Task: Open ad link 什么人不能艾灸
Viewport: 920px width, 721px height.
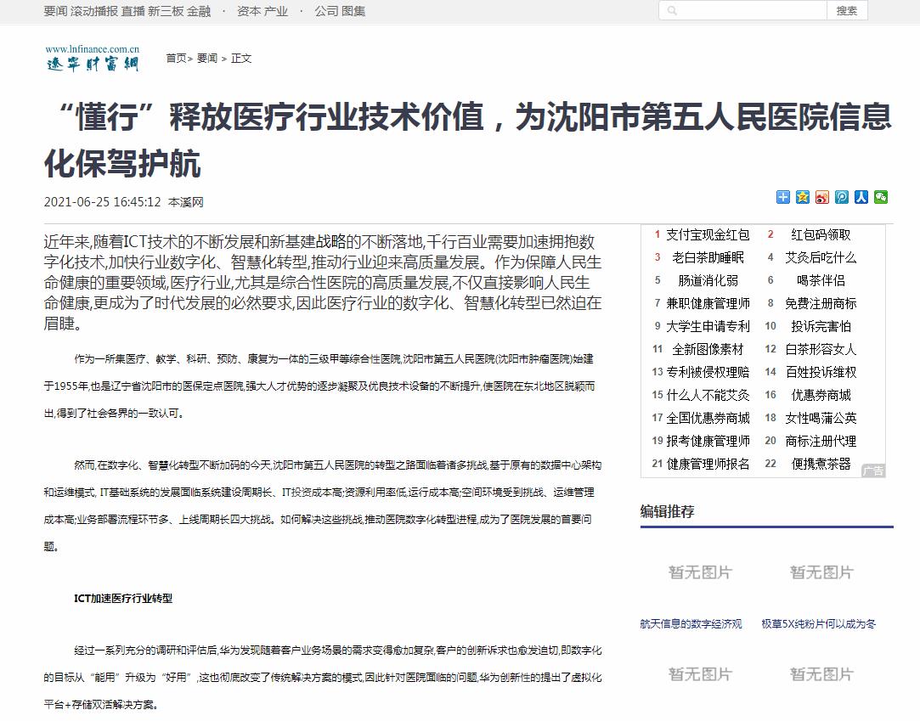Action: tap(708, 395)
